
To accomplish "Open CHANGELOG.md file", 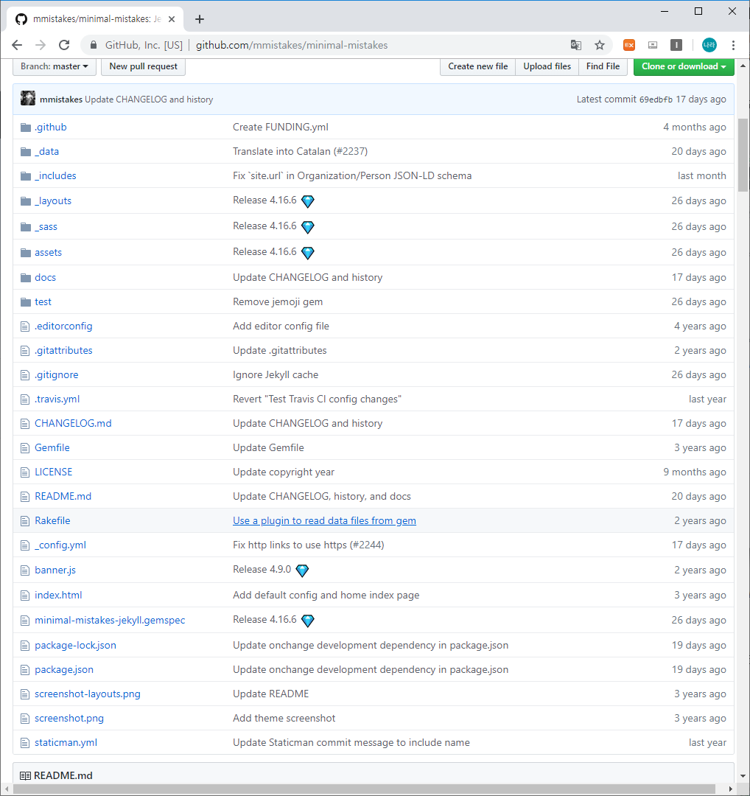I will [x=73, y=424].
